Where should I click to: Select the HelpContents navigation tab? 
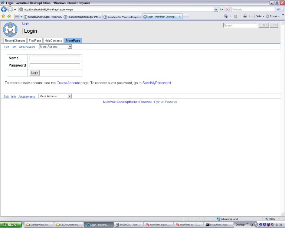click(53, 40)
